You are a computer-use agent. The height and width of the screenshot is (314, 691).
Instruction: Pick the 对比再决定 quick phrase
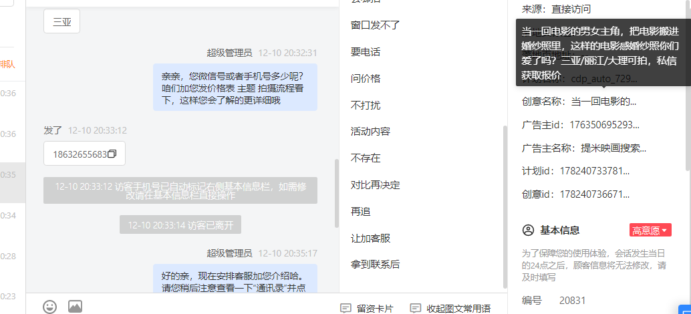coord(375,184)
